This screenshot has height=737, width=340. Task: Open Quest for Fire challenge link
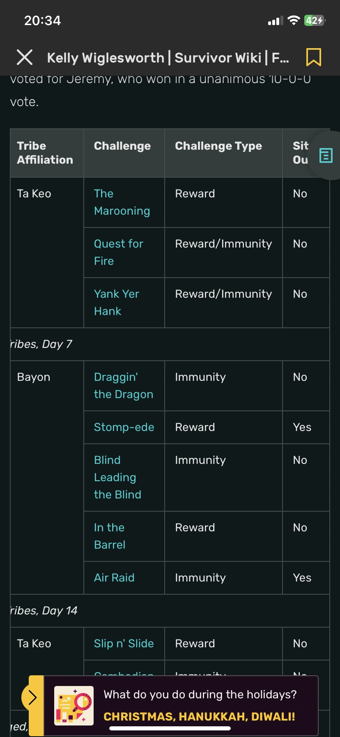point(118,252)
